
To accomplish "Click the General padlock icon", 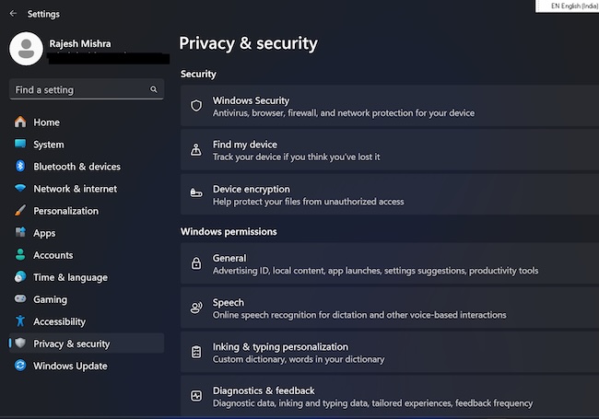I will (x=196, y=263).
